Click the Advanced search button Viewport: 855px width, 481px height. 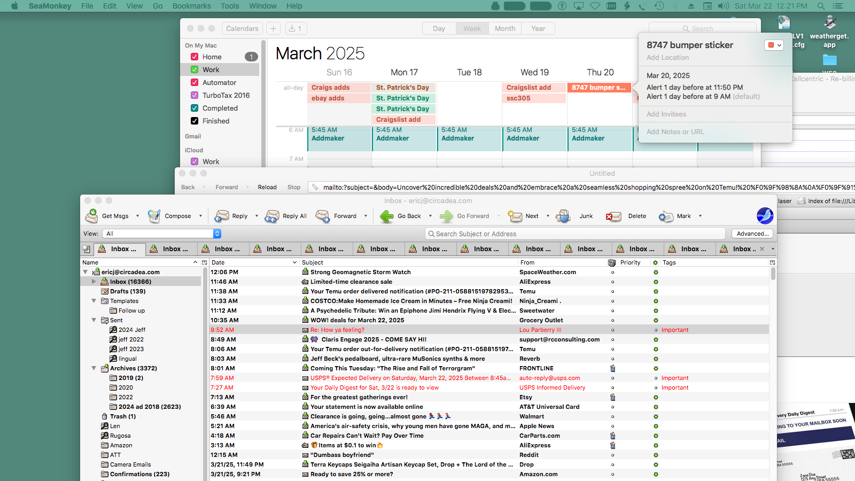752,234
